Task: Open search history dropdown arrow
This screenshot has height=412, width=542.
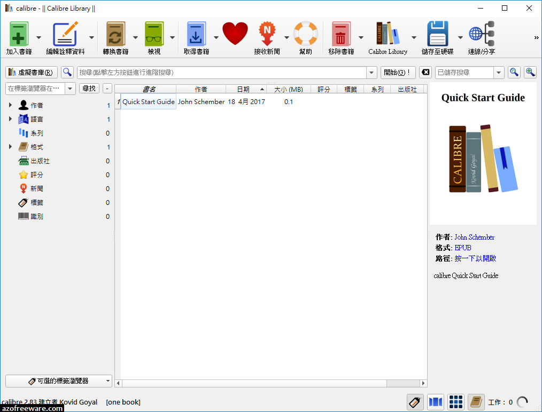Action: click(x=371, y=73)
